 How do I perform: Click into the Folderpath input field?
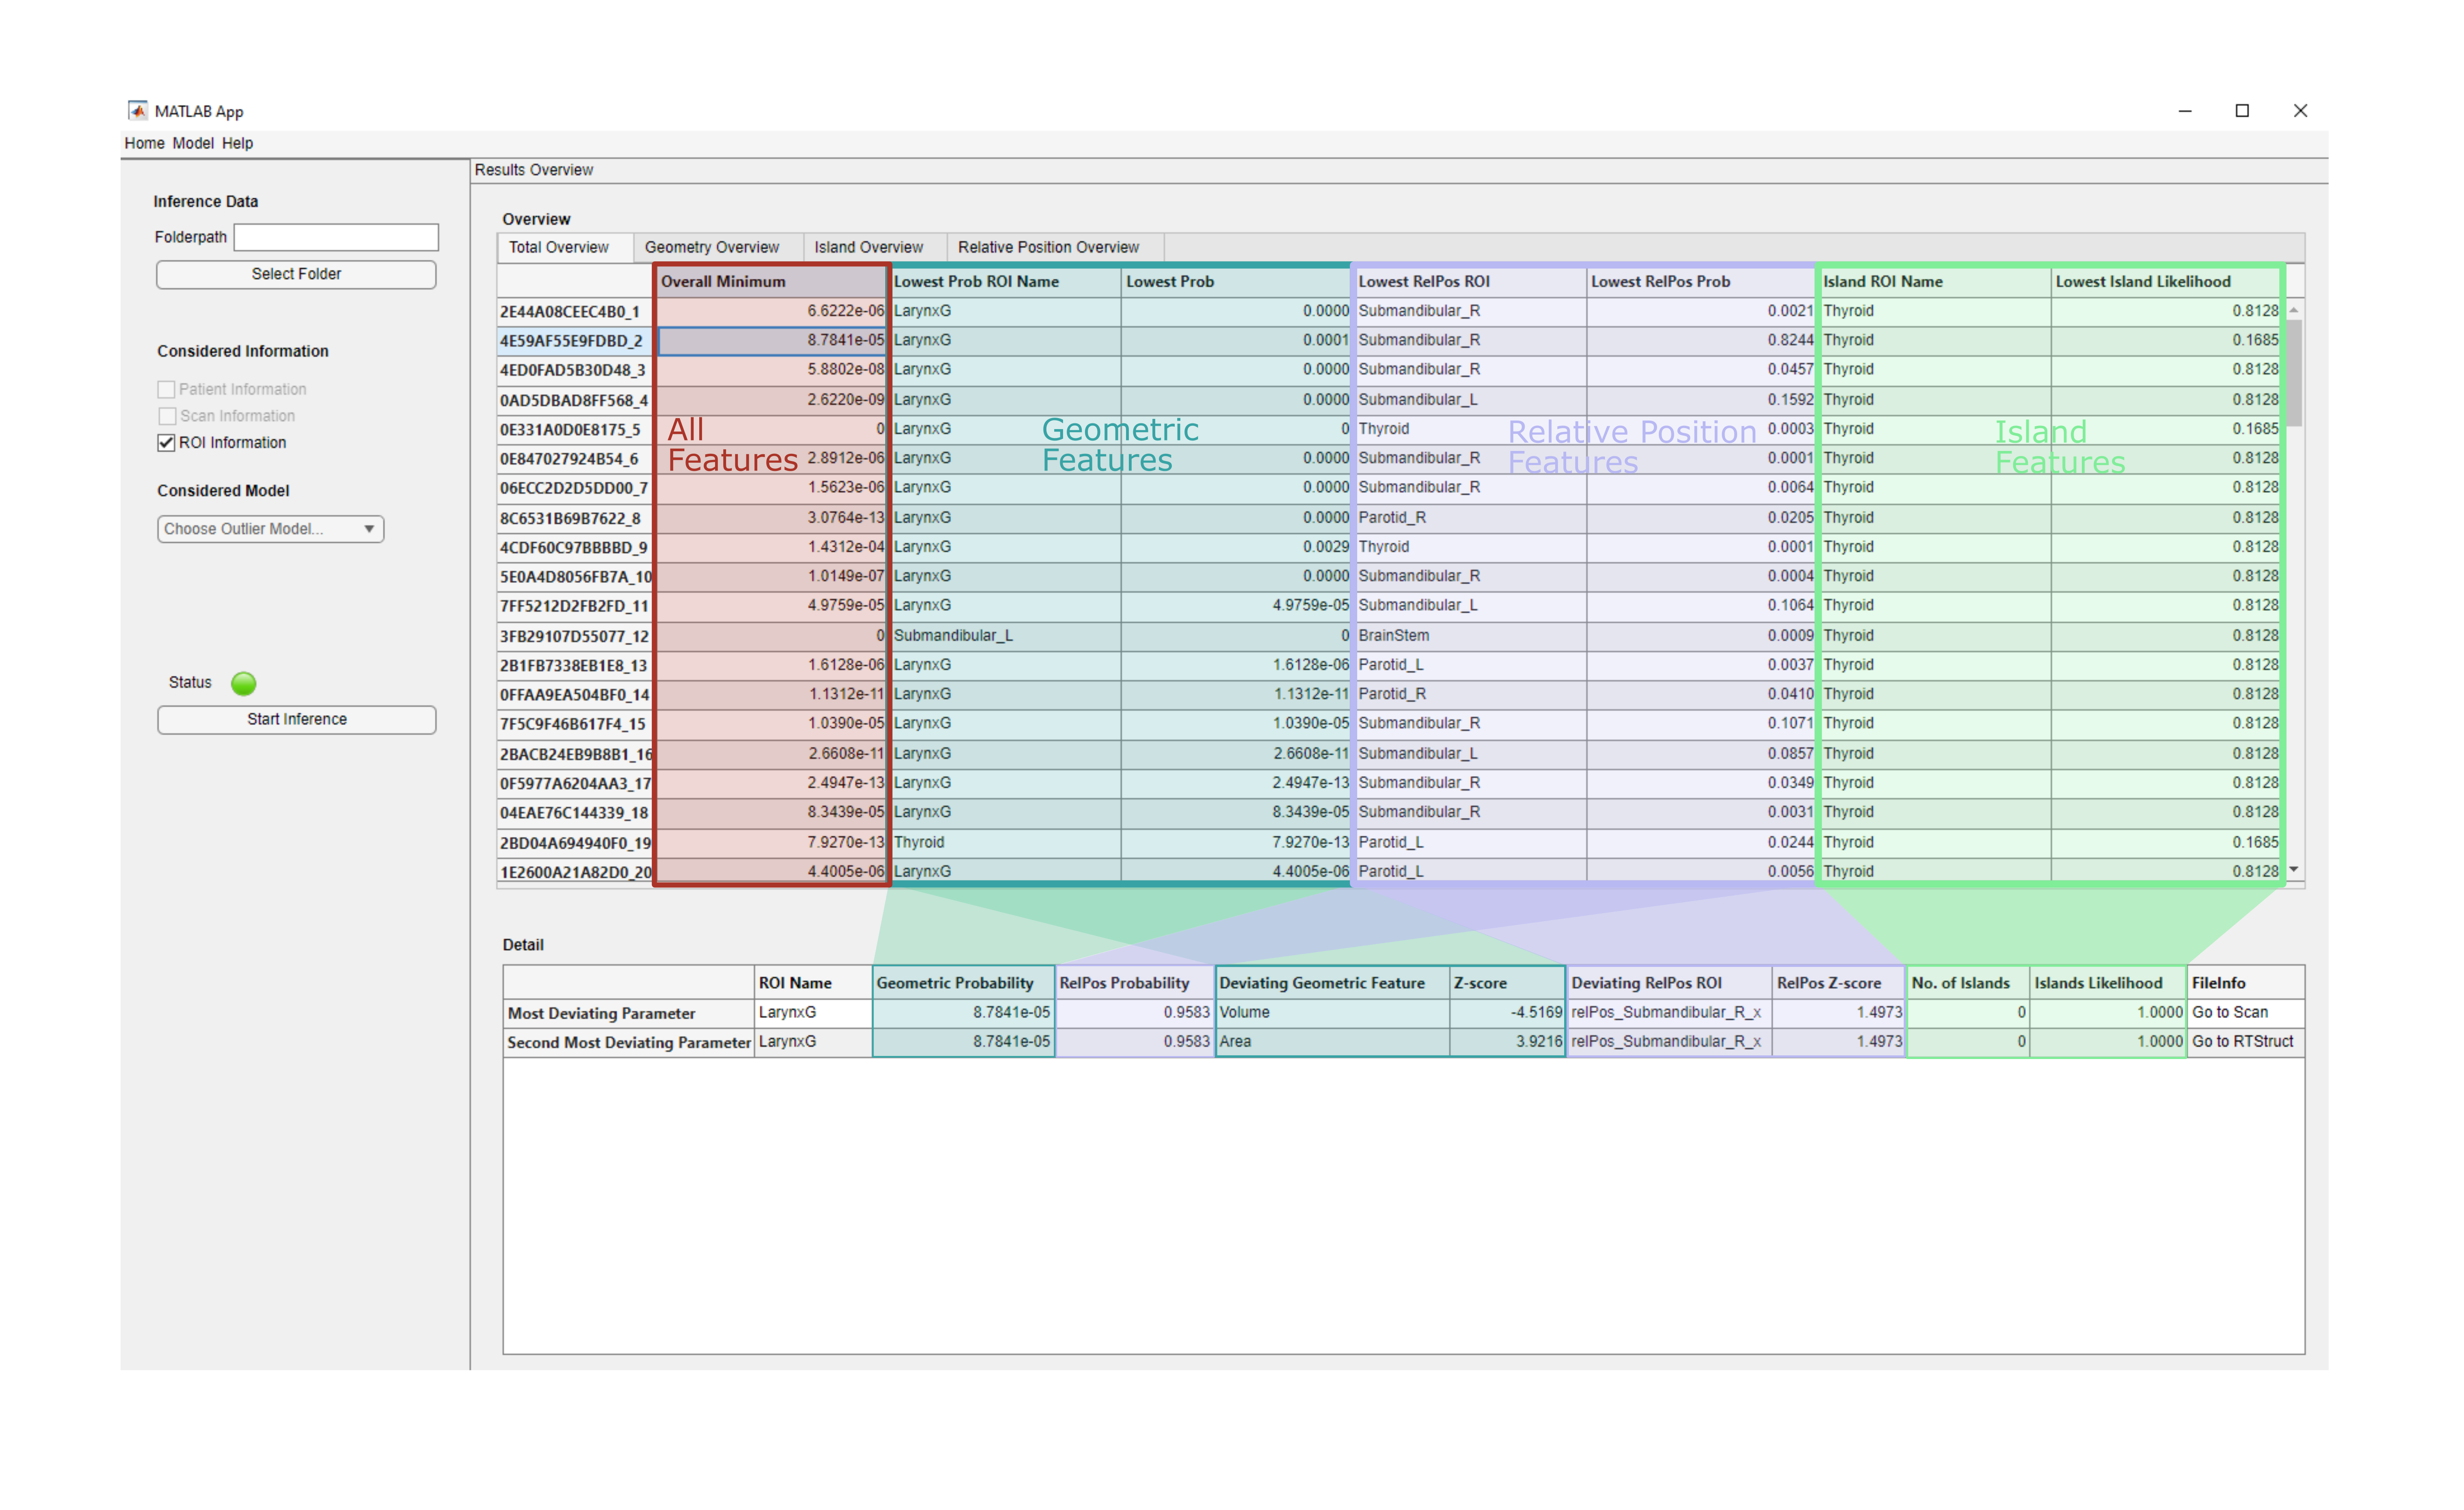(x=336, y=238)
